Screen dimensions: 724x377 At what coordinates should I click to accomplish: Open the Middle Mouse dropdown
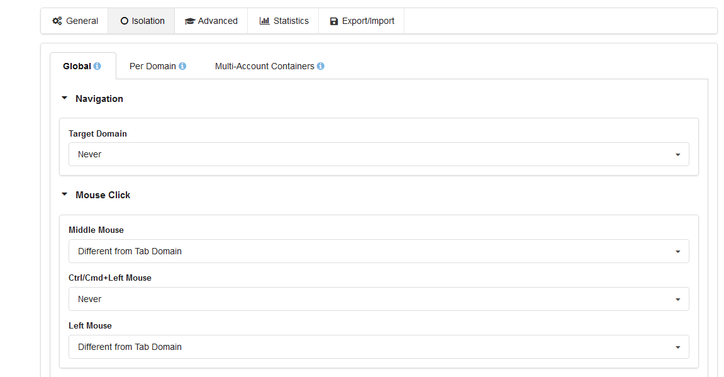(379, 251)
